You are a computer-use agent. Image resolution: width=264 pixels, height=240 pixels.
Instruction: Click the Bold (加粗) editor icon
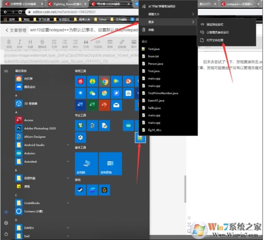9,43
